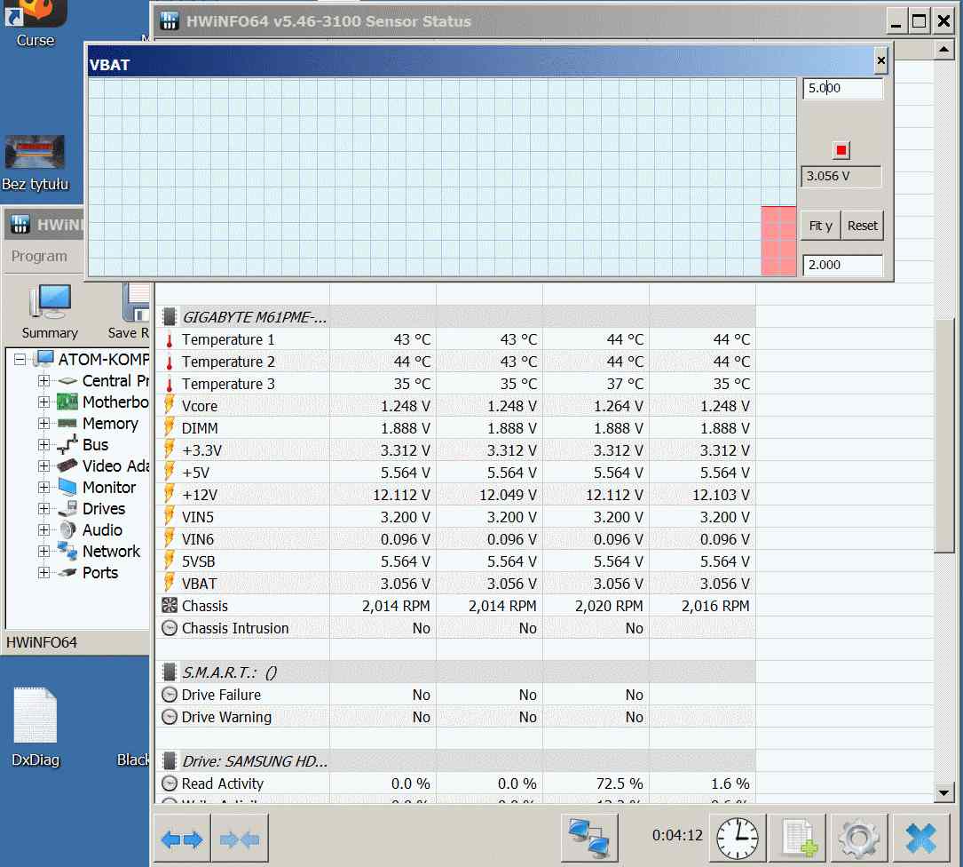The image size is (963, 867).
Task: Click the 0:04:12 elapsed time display
Action: [677, 835]
